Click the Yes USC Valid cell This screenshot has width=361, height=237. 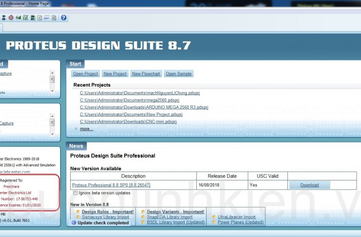[x=267, y=185]
